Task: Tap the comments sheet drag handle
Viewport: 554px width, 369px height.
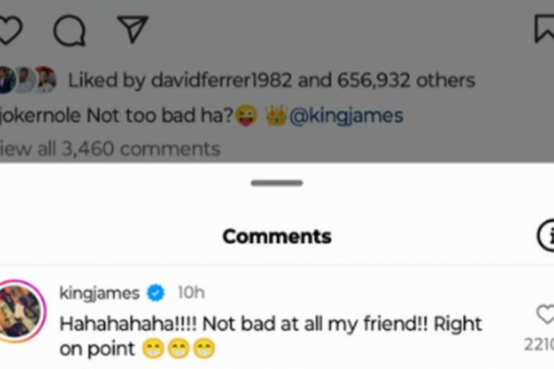Action: pyautogui.click(x=277, y=183)
